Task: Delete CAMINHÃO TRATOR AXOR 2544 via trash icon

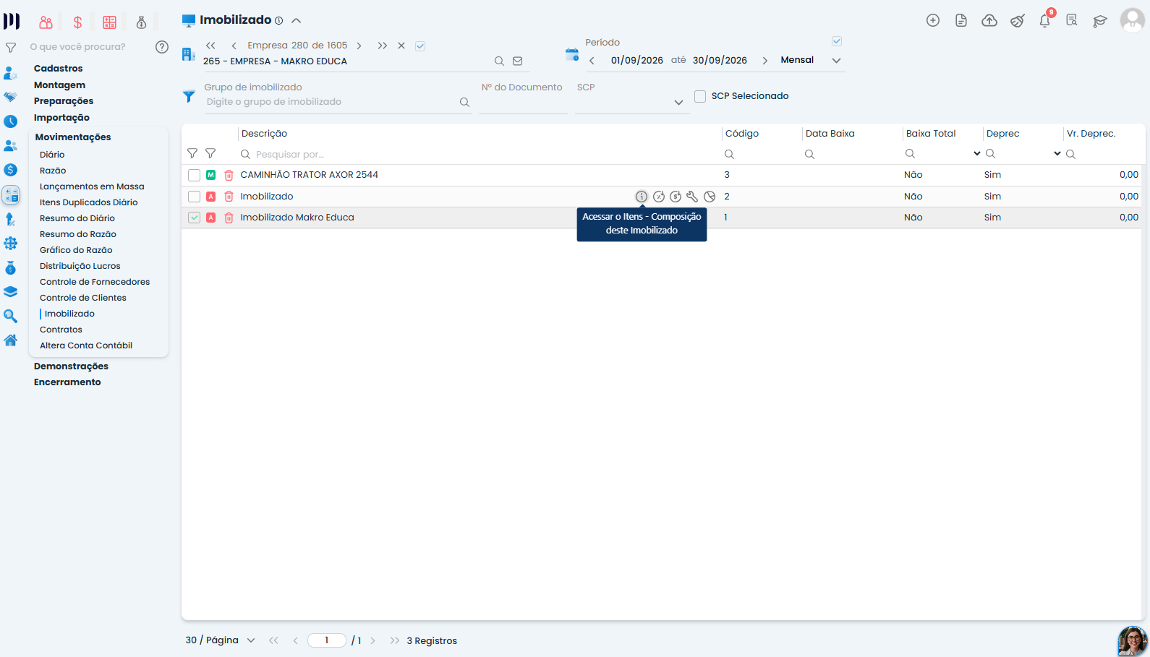Action: [229, 175]
